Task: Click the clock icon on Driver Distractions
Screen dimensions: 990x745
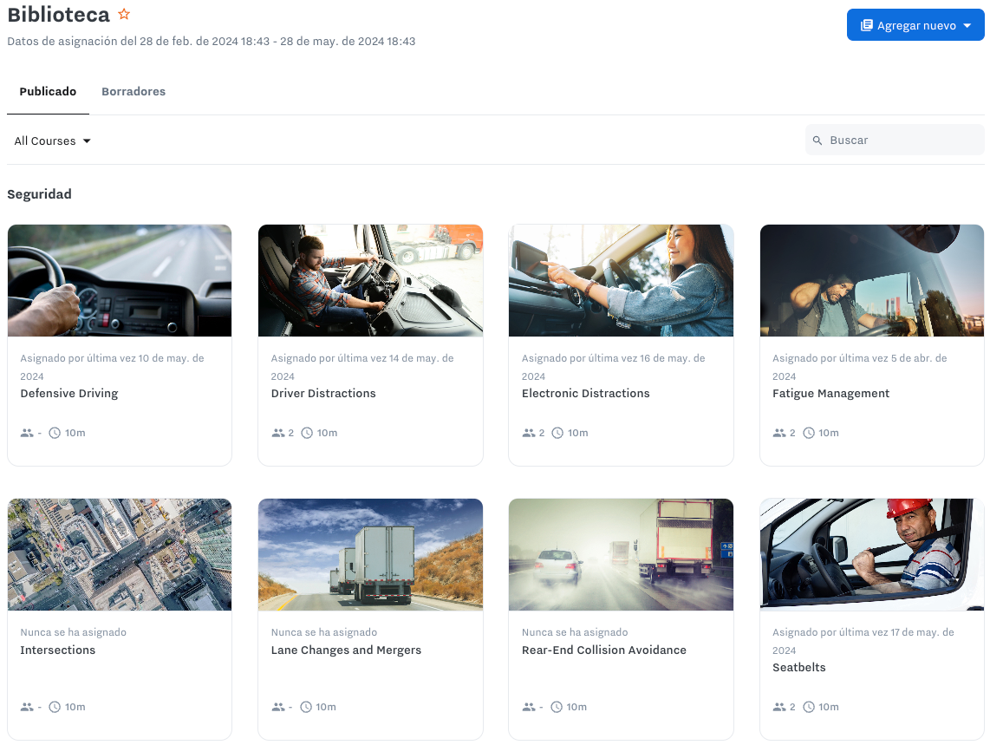Action: coord(307,433)
